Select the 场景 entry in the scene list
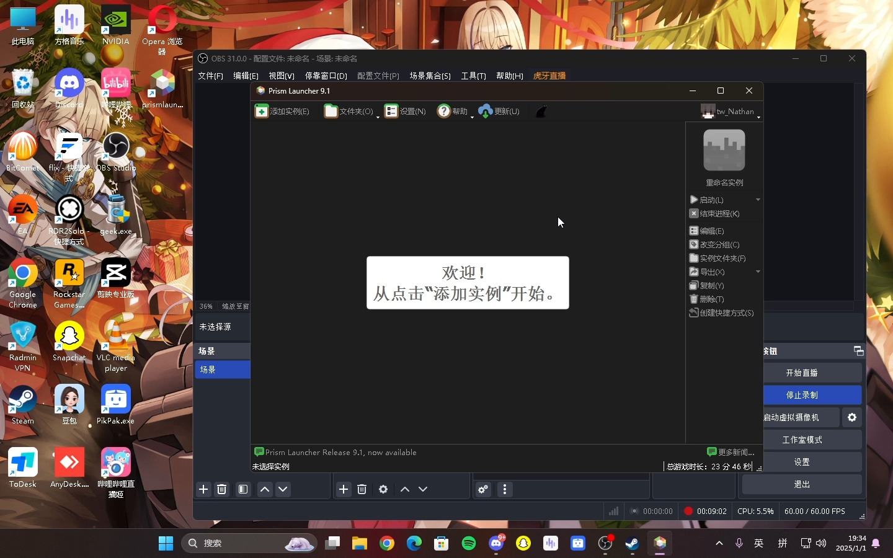This screenshot has height=558, width=893. pos(207,370)
